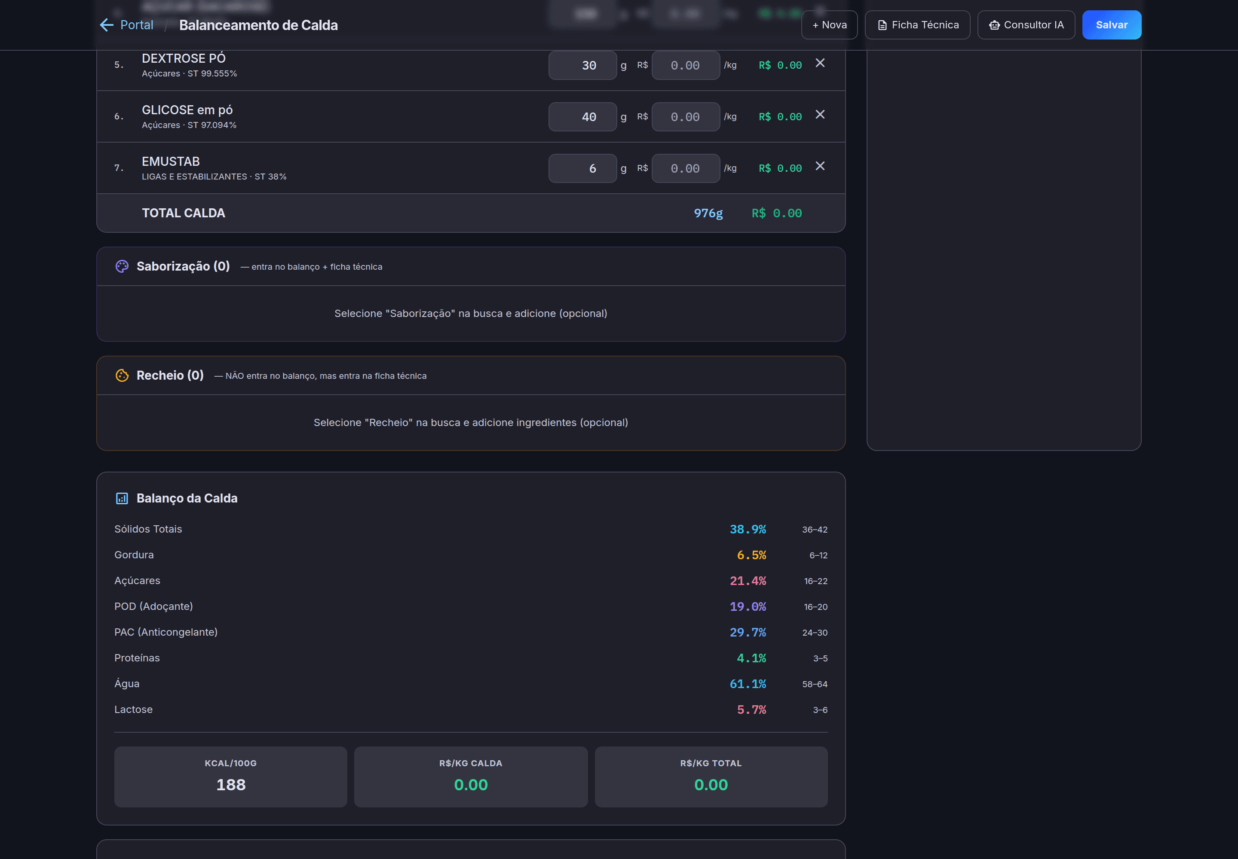Click the PAC (Anticongelante) 29.7% value
The image size is (1238, 859).
(748, 633)
